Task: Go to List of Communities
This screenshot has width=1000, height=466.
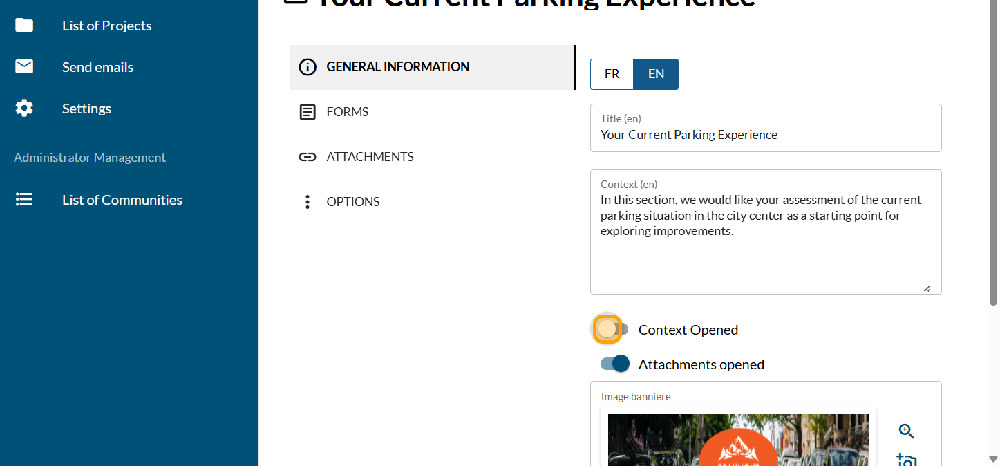Action: point(122,200)
